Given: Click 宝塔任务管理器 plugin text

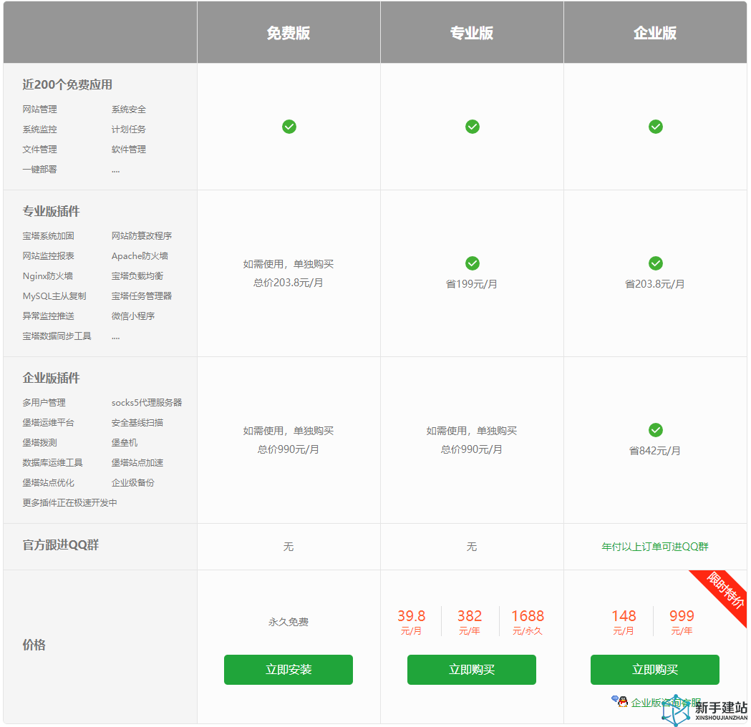Looking at the screenshot, I should pyautogui.click(x=142, y=296).
